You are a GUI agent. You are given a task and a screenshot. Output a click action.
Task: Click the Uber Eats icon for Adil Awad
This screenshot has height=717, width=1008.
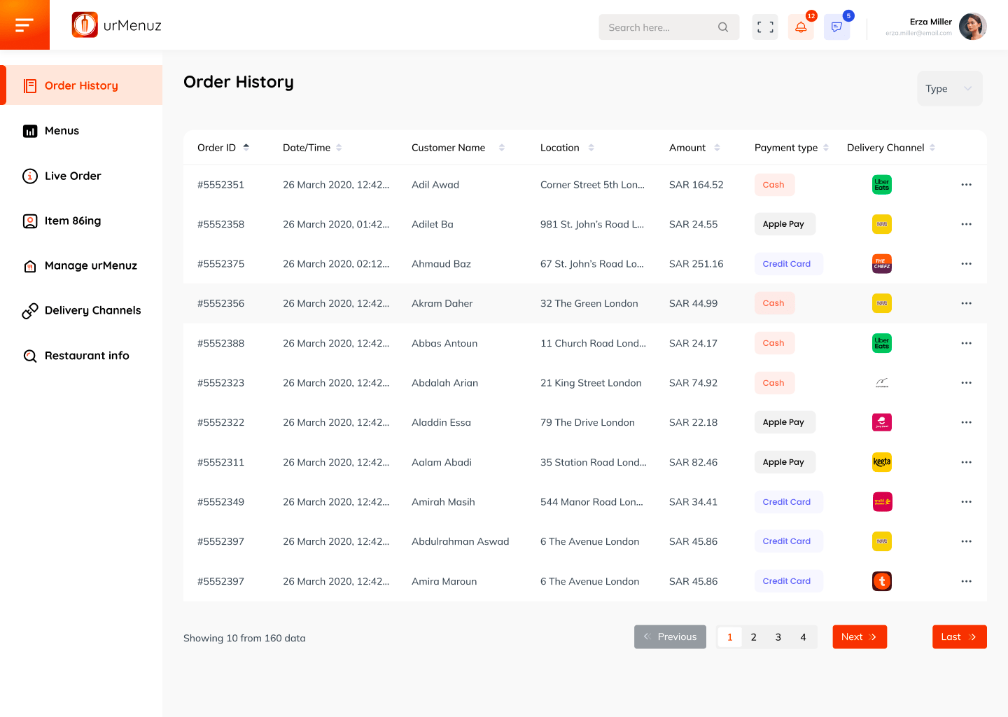coord(881,185)
